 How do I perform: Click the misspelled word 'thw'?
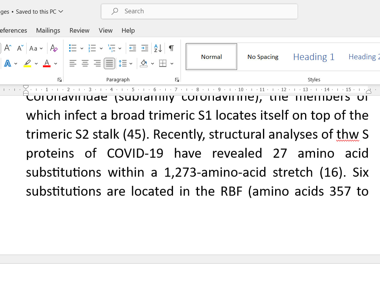[348, 134]
